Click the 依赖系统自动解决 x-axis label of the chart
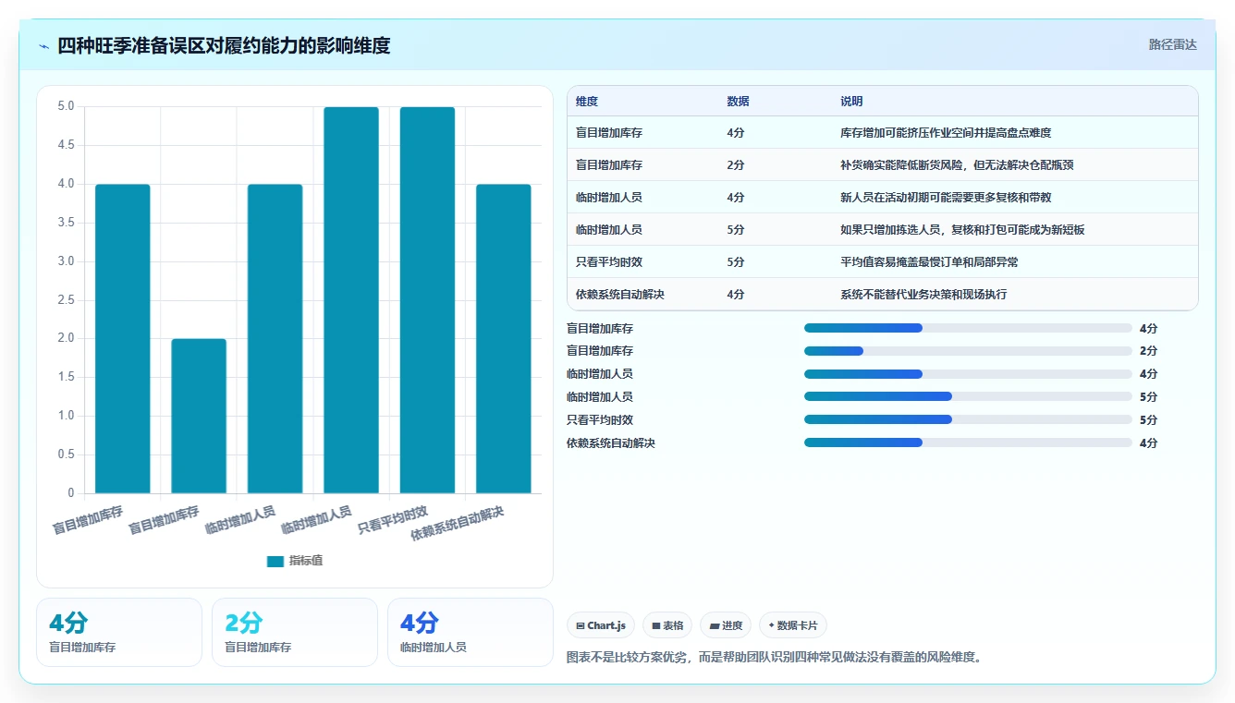The image size is (1235, 703). pyautogui.click(x=457, y=523)
